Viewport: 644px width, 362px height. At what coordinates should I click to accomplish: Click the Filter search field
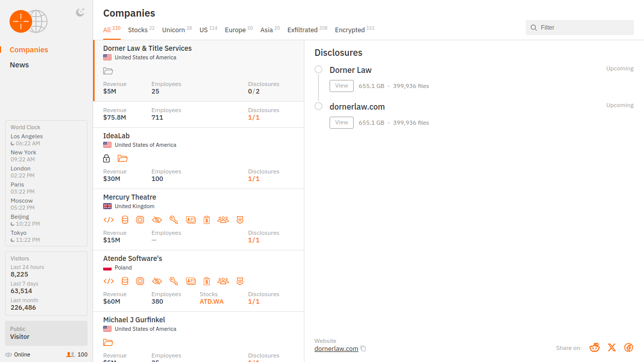click(584, 28)
